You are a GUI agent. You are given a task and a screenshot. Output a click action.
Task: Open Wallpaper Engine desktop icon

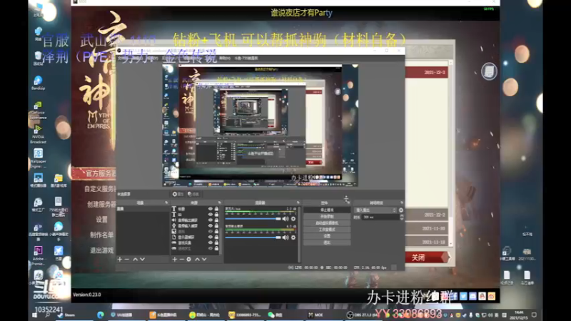38,158
